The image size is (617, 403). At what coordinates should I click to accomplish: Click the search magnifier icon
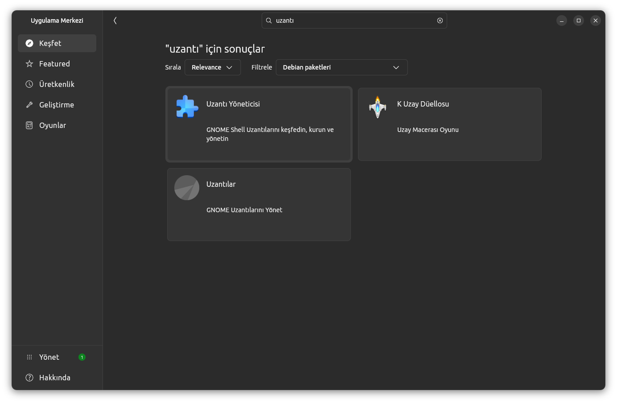(x=269, y=21)
